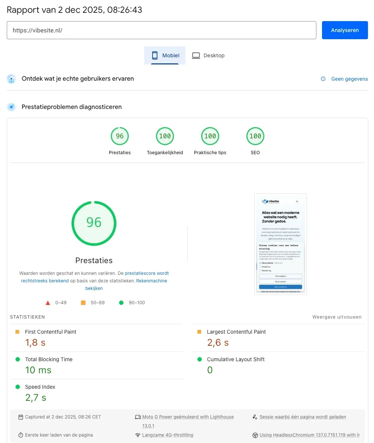
Task: Expand the view with Weergave uitvouwen
Action: tap(337, 317)
